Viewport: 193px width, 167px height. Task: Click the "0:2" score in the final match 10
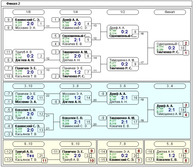(172, 48)
